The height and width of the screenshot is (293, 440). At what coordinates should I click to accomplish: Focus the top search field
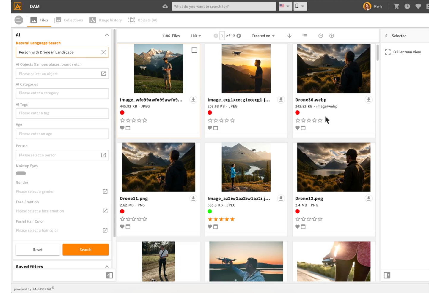point(224,6)
